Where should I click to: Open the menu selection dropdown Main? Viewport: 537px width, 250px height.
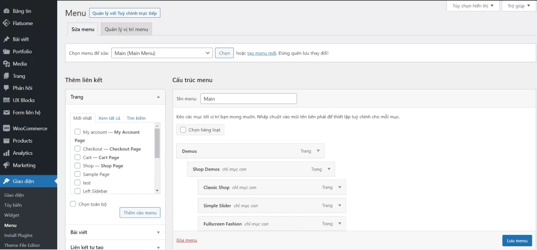162,53
